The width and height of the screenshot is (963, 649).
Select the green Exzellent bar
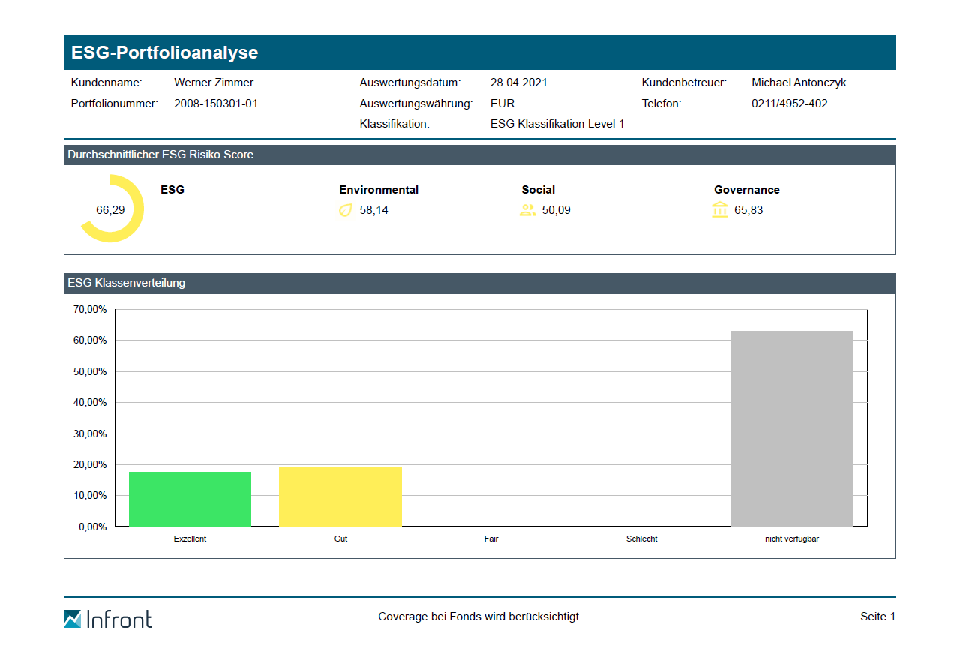click(x=190, y=499)
